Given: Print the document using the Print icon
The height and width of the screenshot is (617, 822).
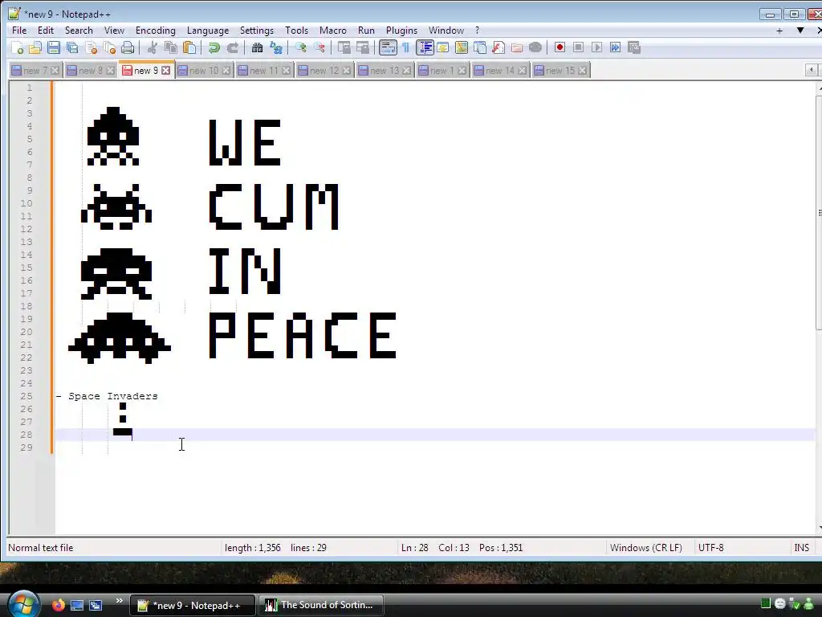Looking at the screenshot, I should (x=128, y=47).
